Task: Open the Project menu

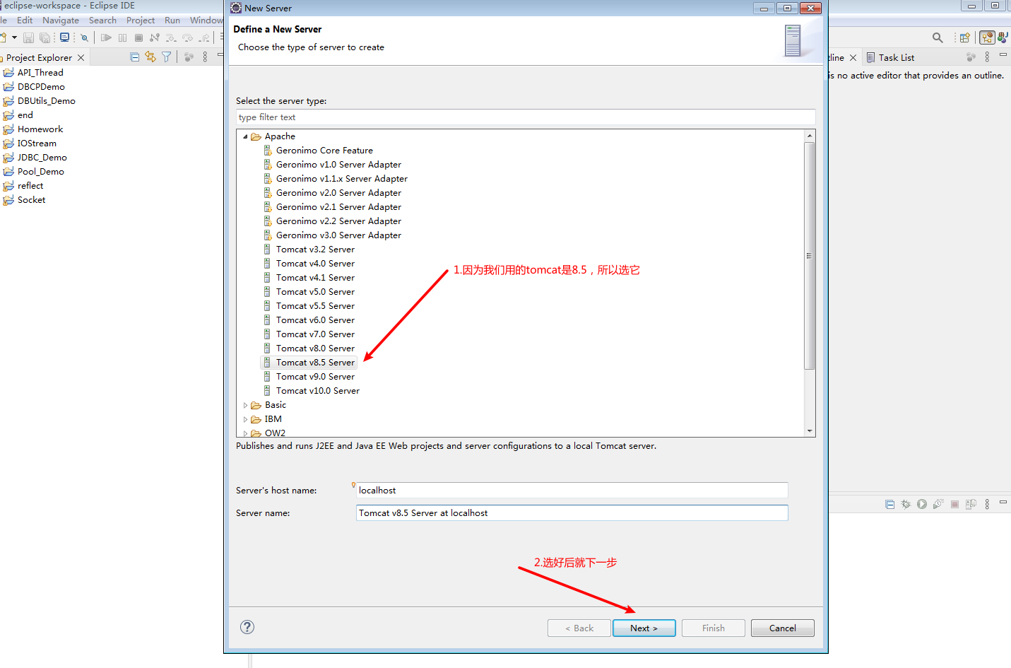Action: coord(141,20)
